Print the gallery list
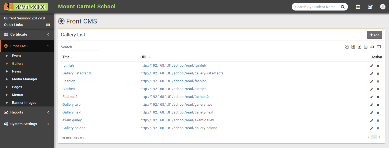This screenshot has height=148, width=389. pos(372,47)
